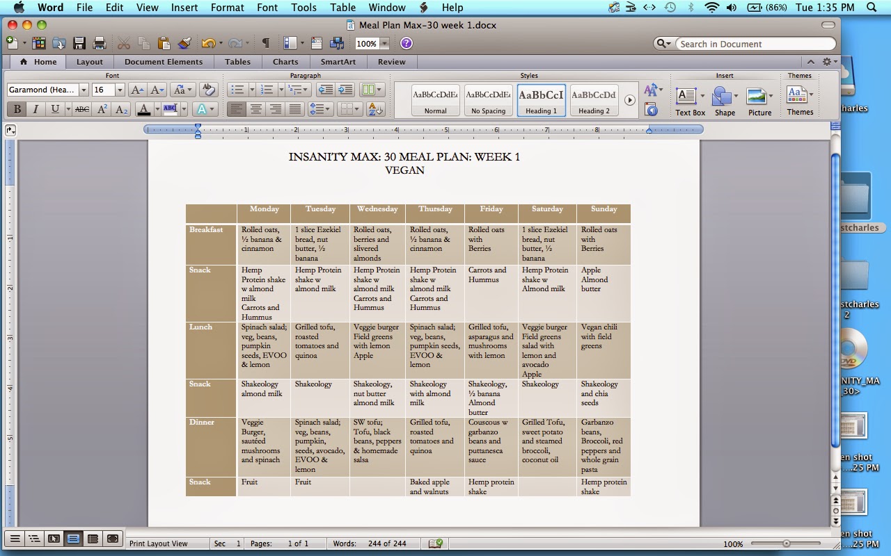Save the document with the floppy icon
The image size is (891, 556).
coord(79,43)
